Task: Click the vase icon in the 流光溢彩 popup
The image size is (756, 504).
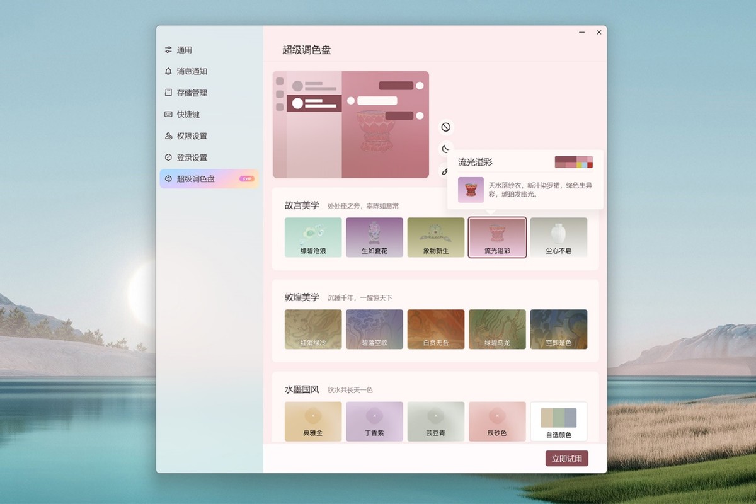Action: click(471, 190)
